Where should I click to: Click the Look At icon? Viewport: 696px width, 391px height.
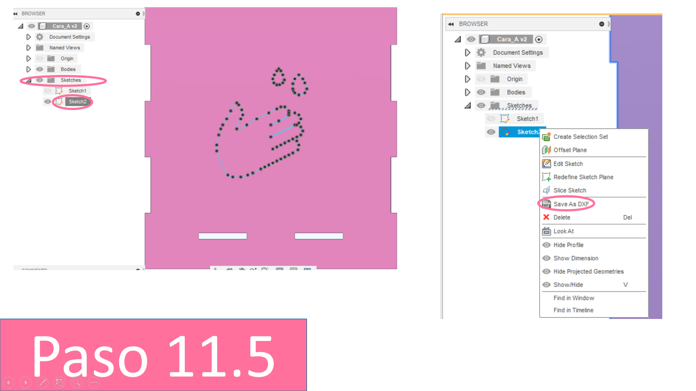[546, 231]
